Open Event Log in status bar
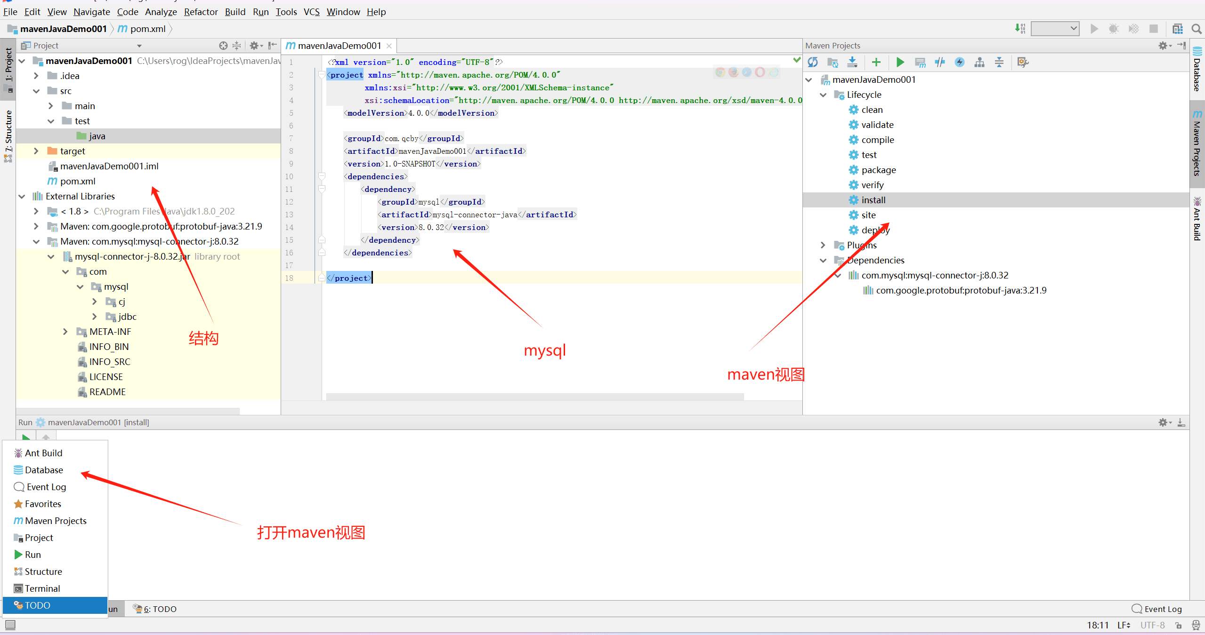Screen dimensions: 1205x635 (1157, 609)
